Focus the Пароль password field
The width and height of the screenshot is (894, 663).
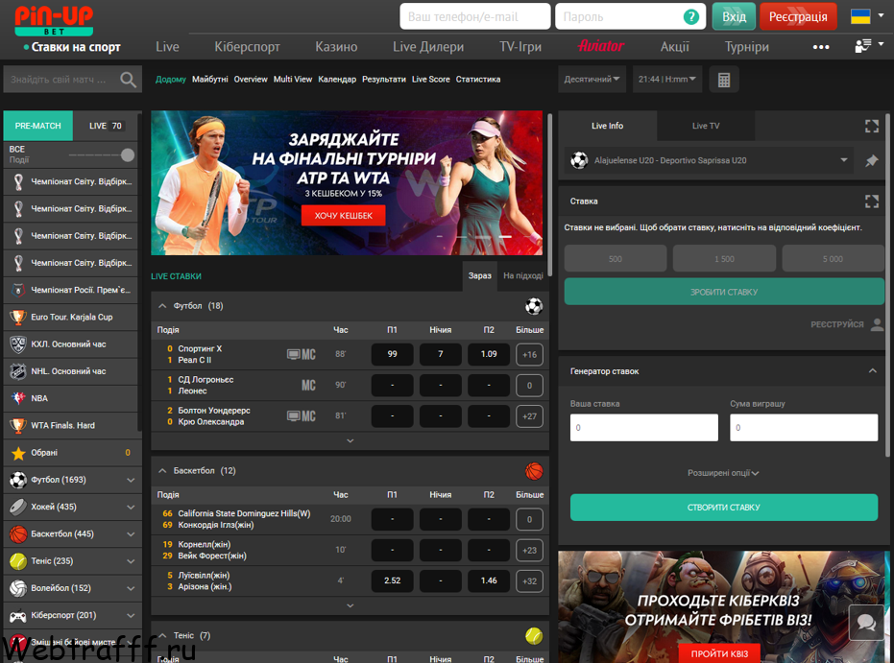click(630, 16)
